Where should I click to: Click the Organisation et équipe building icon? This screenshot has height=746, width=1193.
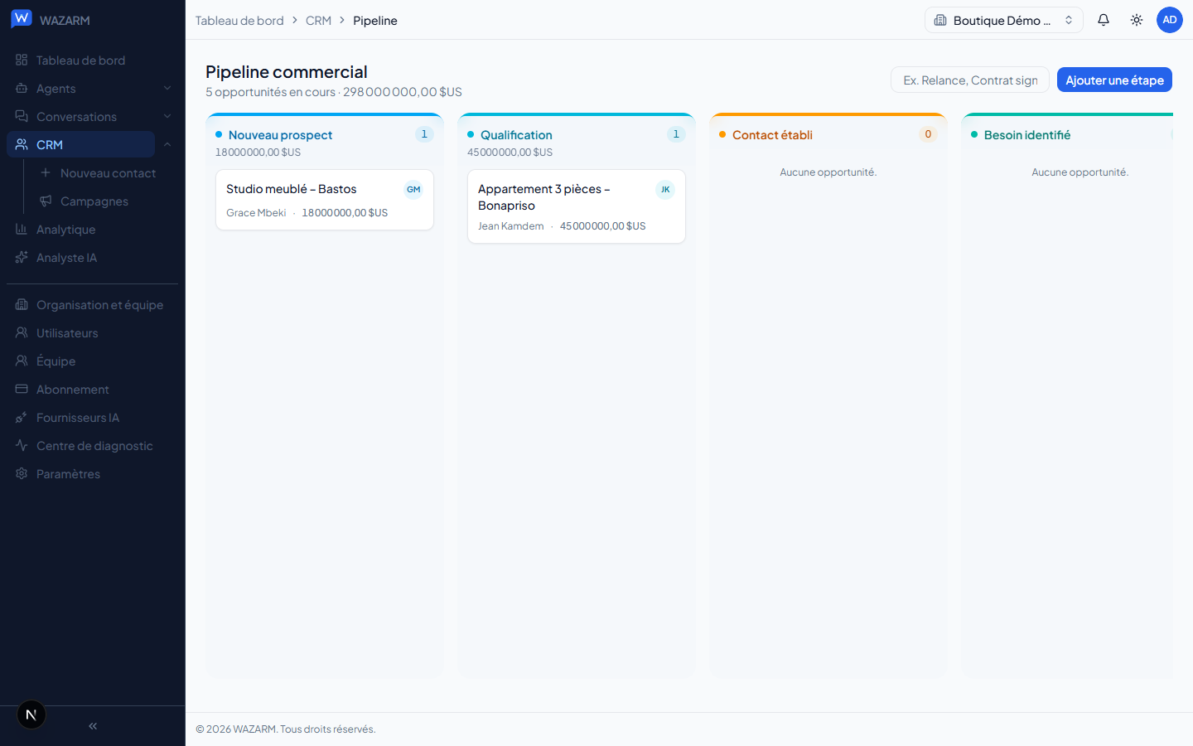(22, 304)
